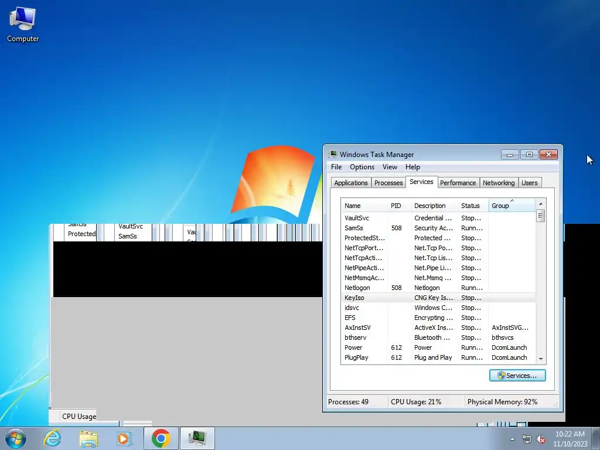This screenshot has width=600, height=450.
Task: Sort by Group column header
Action: click(x=512, y=206)
